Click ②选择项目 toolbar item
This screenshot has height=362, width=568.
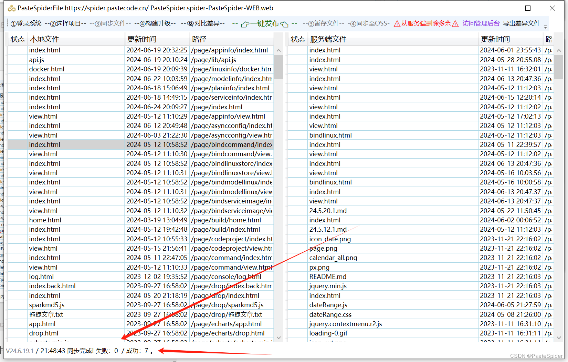point(65,23)
